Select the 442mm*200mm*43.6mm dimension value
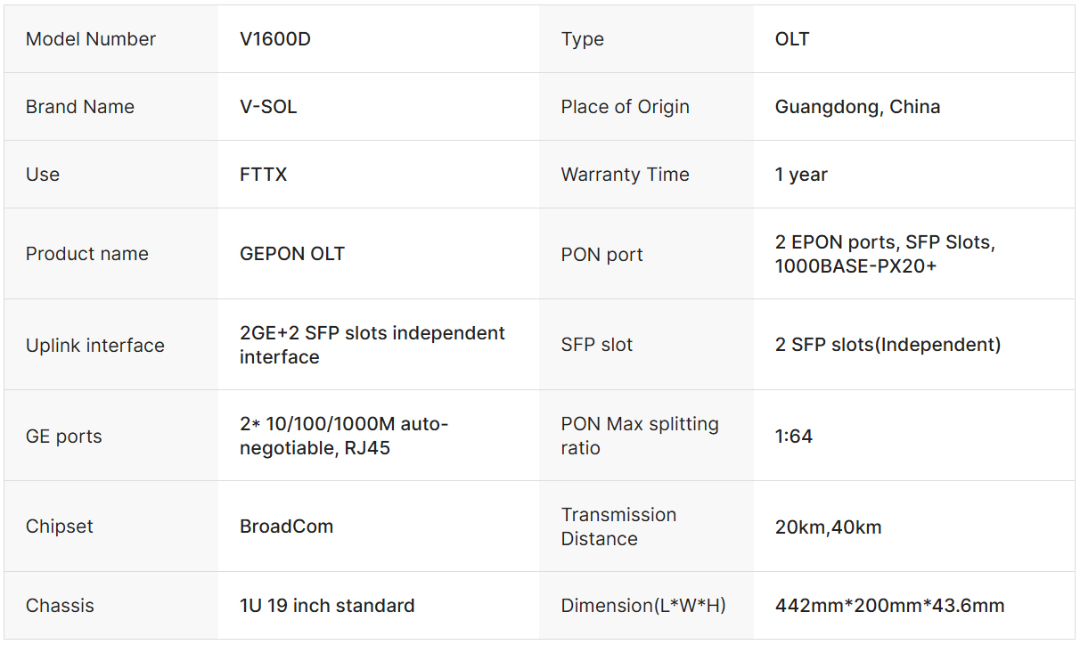1080x645 pixels. 889,607
